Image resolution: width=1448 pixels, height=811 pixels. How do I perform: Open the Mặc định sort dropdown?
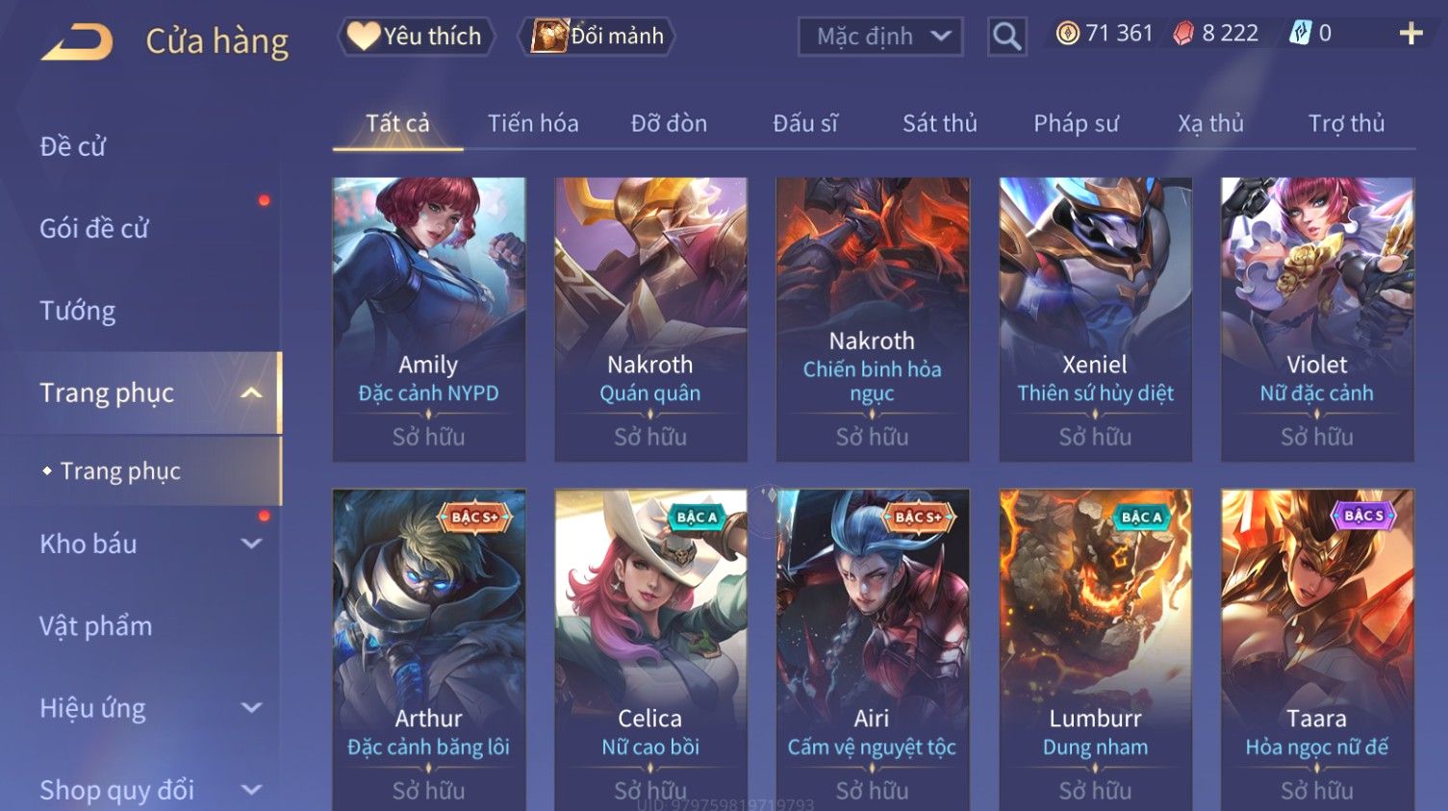pyautogui.click(x=880, y=37)
